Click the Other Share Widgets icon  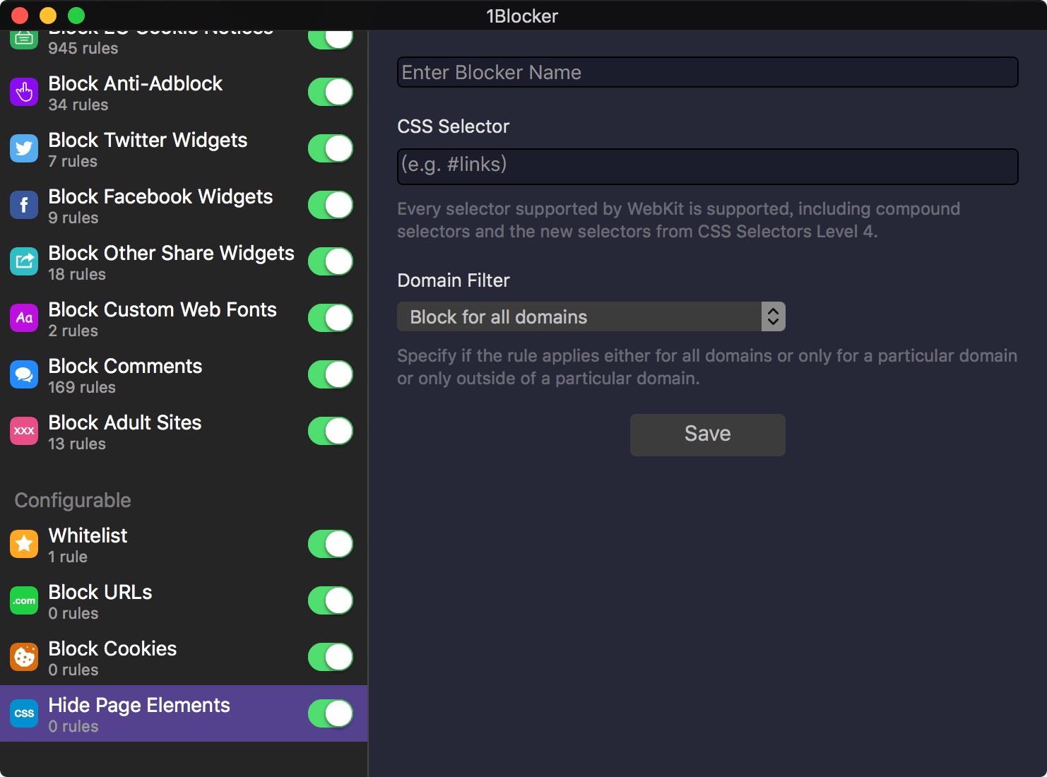pos(24,261)
